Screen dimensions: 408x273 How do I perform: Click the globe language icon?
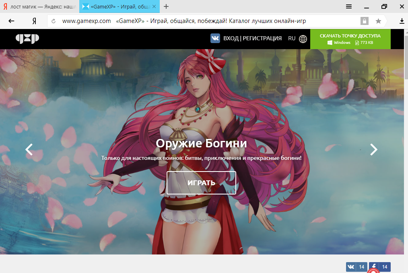[x=303, y=39]
